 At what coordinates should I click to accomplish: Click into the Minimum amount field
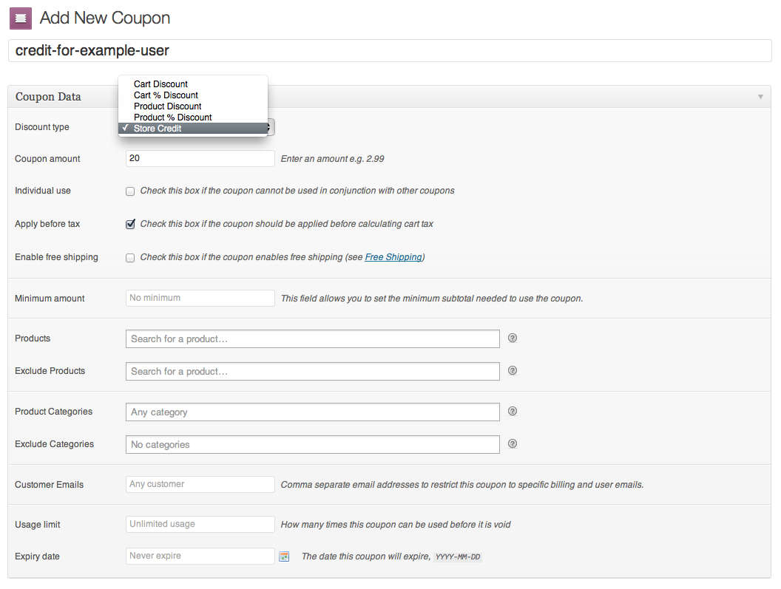point(200,298)
